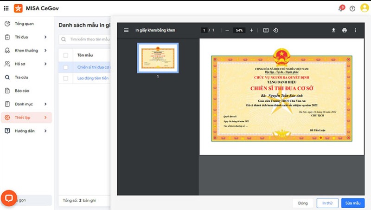Download the certificate PDF

coord(333,30)
